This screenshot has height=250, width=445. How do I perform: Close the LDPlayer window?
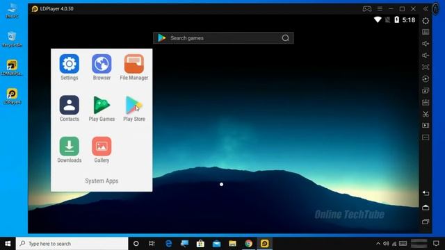click(413, 9)
